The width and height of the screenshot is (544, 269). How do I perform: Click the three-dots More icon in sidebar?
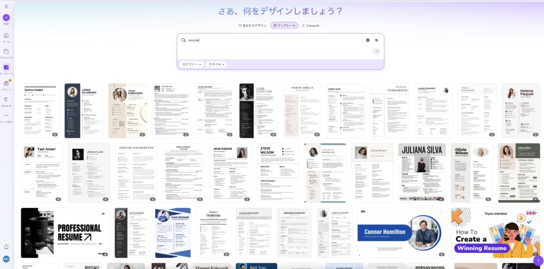[6, 115]
